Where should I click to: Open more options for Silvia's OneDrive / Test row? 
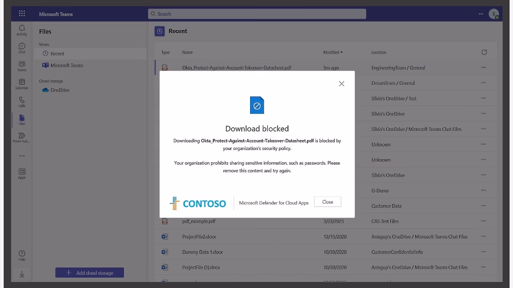point(483,98)
